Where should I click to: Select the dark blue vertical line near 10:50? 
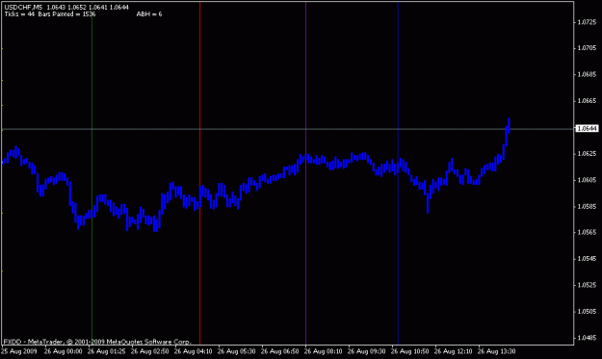click(x=398, y=172)
